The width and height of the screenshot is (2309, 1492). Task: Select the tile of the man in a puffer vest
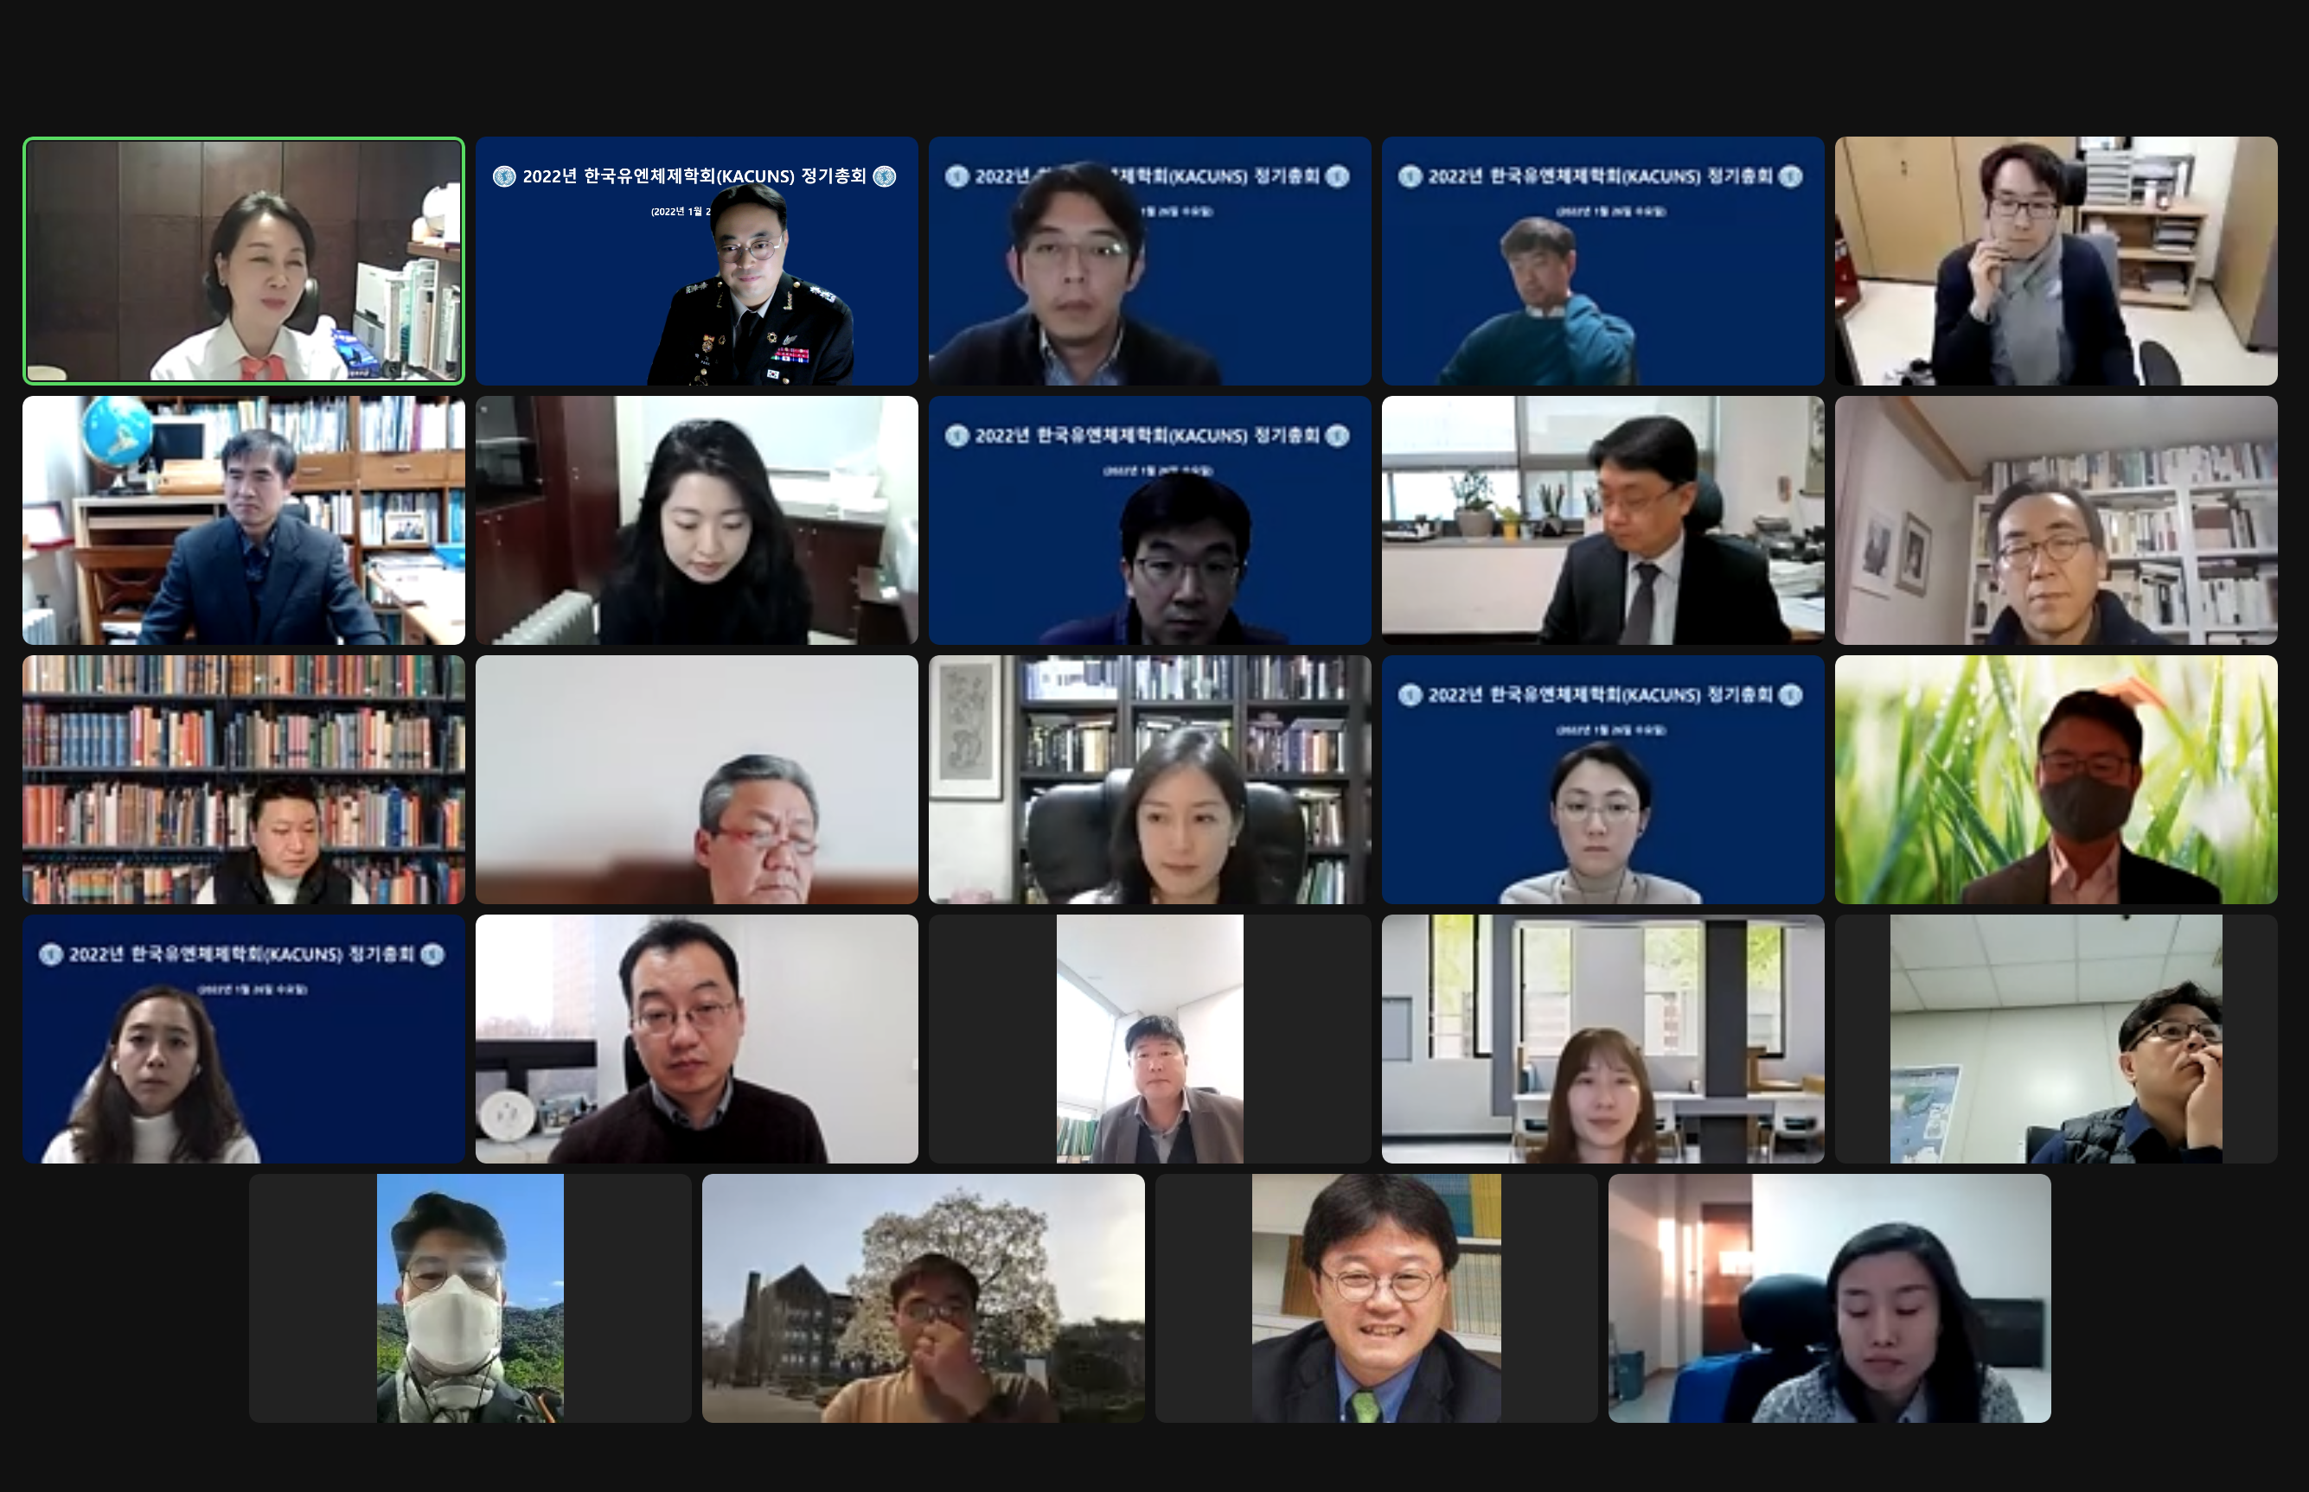[x=2055, y=1038]
